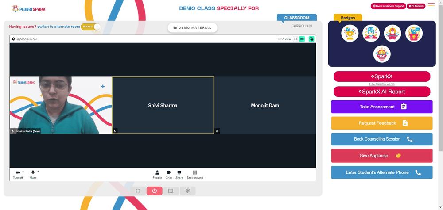Click Take Assessment button
This screenshot has height=210, width=443.
(x=382, y=107)
